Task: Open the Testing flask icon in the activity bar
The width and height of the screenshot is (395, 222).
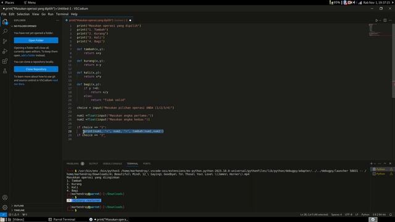Action: 5,71
